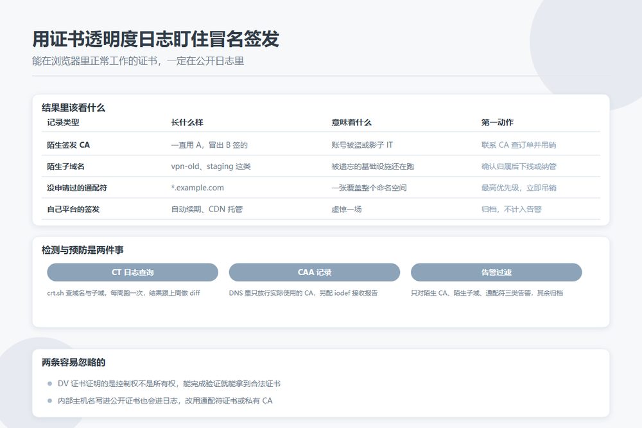Select the slide title '用证书透明度日志盯住冒名签发'
Viewport: 642px width, 428px height.
(x=155, y=39)
